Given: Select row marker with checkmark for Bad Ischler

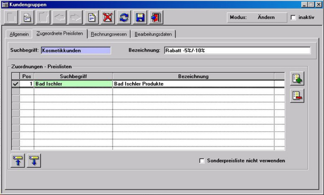Looking at the screenshot, I should 16,83.
